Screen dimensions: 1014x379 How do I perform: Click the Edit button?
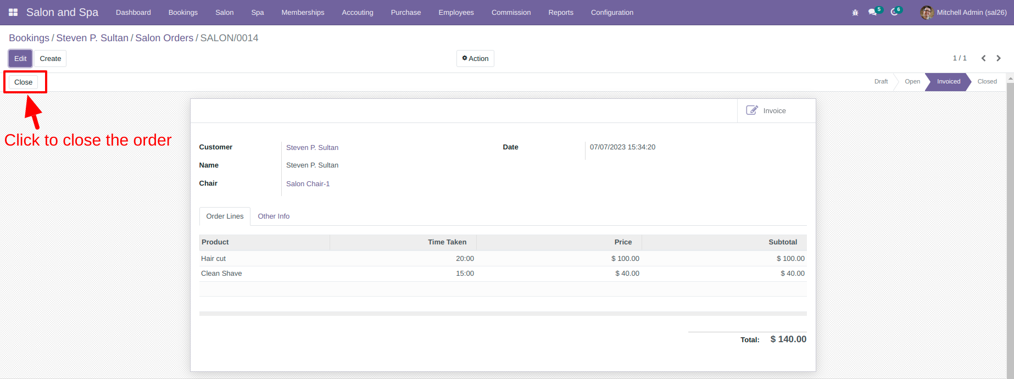click(20, 58)
